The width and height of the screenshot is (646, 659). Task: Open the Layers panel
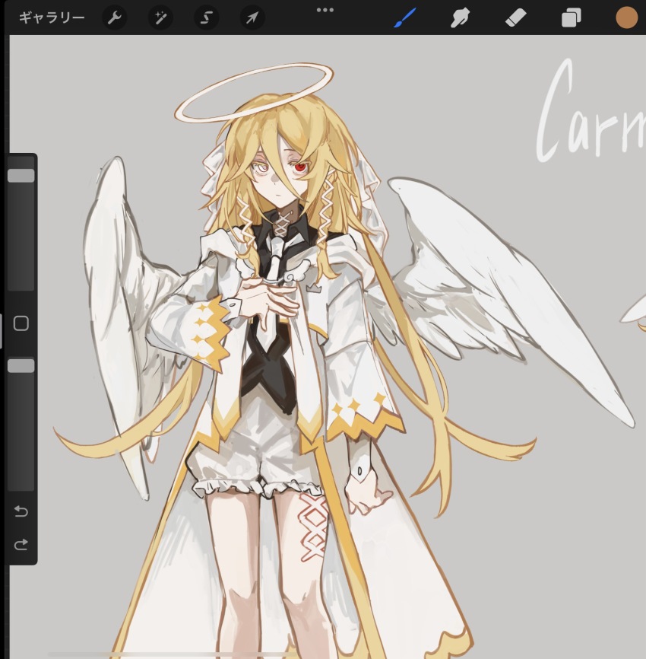(x=571, y=16)
